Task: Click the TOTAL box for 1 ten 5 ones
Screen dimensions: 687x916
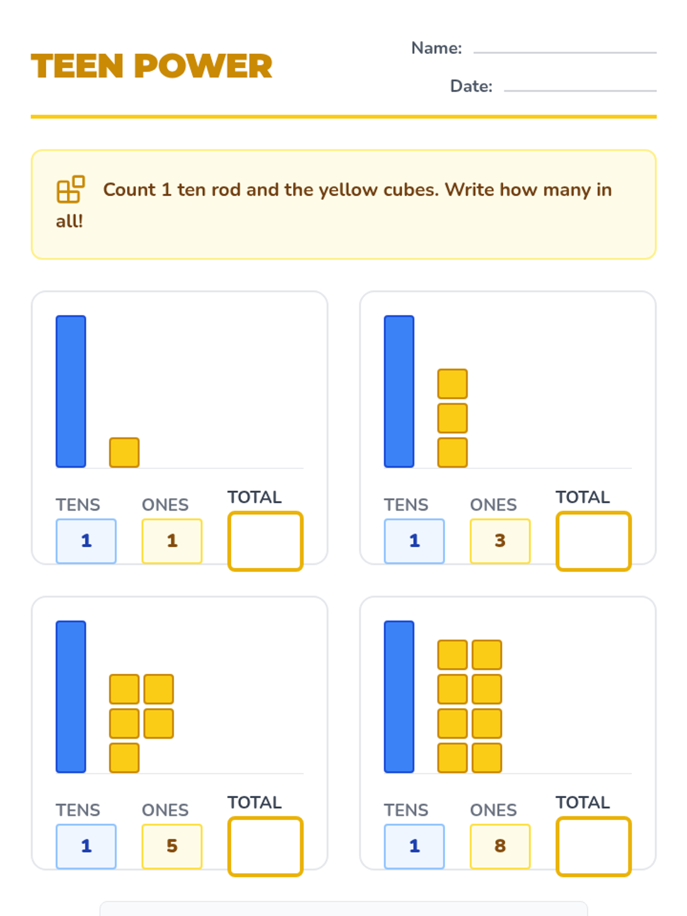Action: tap(265, 846)
